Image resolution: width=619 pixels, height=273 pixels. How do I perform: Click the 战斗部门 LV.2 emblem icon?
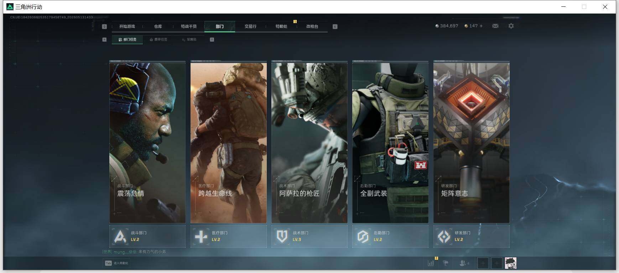coord(120,236)
